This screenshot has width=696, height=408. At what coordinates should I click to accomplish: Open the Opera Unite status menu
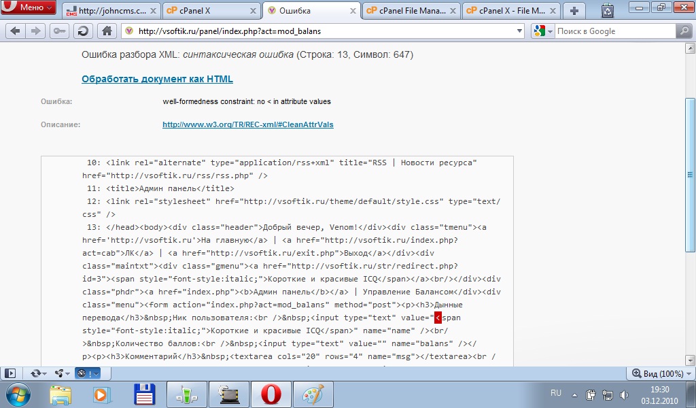pos(62,373)
